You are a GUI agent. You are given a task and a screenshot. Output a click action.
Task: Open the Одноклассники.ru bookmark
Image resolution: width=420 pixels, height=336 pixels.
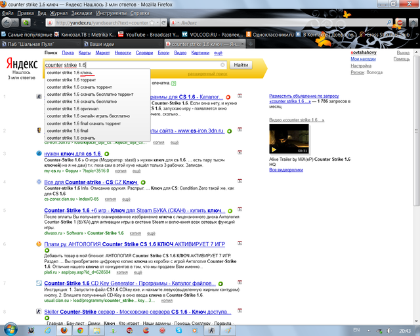point(270,35)
